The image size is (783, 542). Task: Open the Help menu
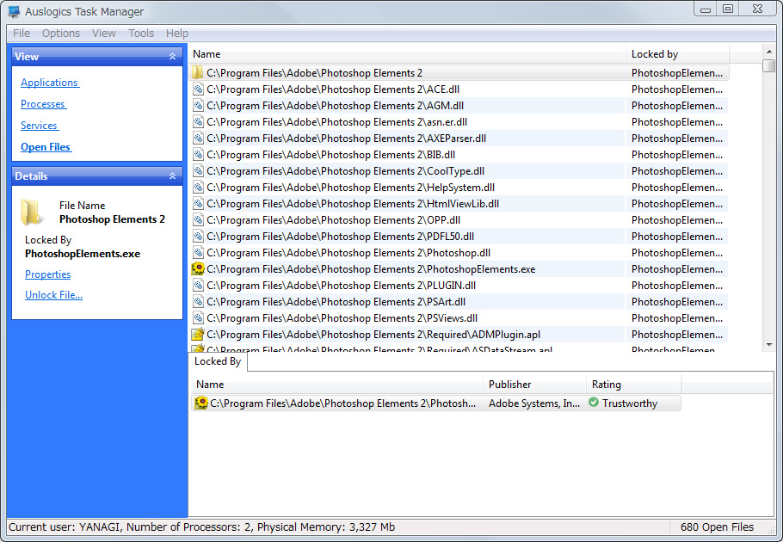(x=177, y=34)
